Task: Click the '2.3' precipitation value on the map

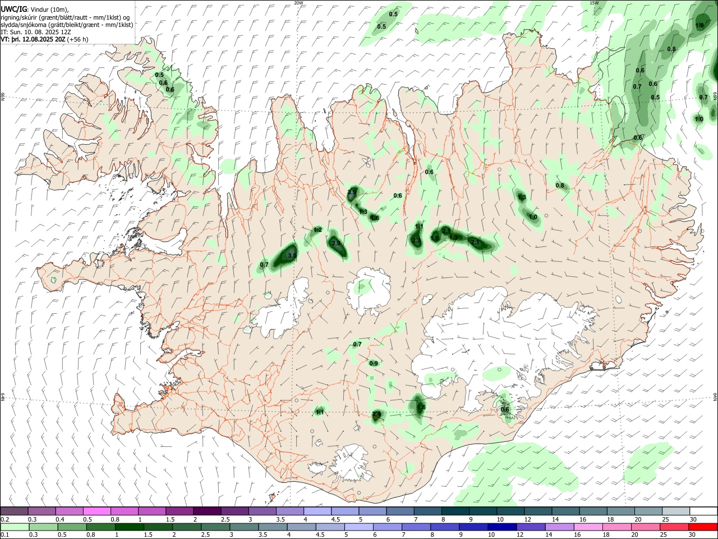Action: [416, 241]
